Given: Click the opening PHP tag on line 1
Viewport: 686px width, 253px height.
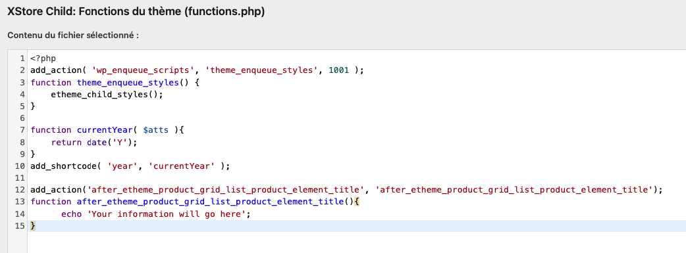Looking at the screenshot, I should point(43,58).
